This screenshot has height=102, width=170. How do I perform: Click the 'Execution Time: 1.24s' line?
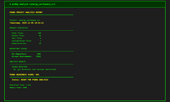click(x=20, y=85)
